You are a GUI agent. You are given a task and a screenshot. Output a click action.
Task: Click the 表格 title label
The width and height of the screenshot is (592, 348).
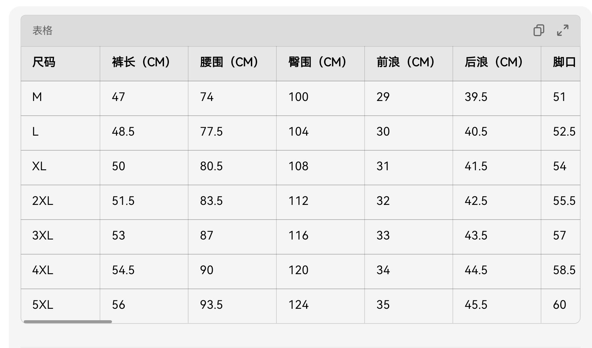(x=42, y=31)
